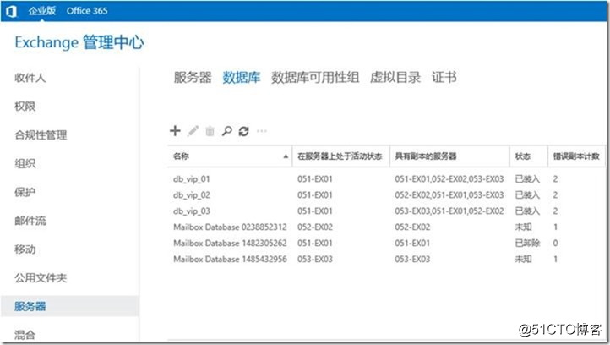This screenshot has width=610, height=345.
Task: Go to 收件人 in the sidebar
Action: pos(30,78)
